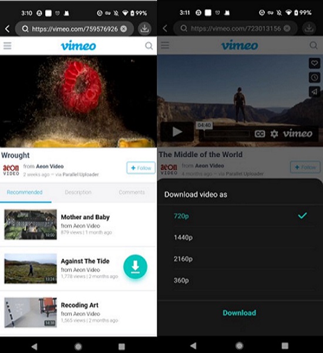323x353 pixels.
Task: Open Aeon Video logo under Wrought
Action: coord(11,170)
